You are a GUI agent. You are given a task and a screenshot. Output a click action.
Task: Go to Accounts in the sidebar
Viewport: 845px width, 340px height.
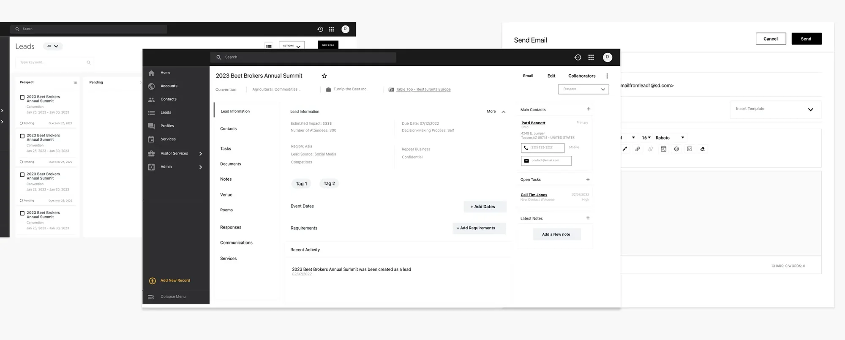(x=169, y=86)
